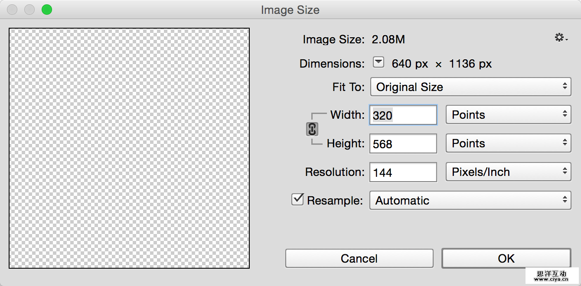Open the Width units dropdown

pos(508,115)
